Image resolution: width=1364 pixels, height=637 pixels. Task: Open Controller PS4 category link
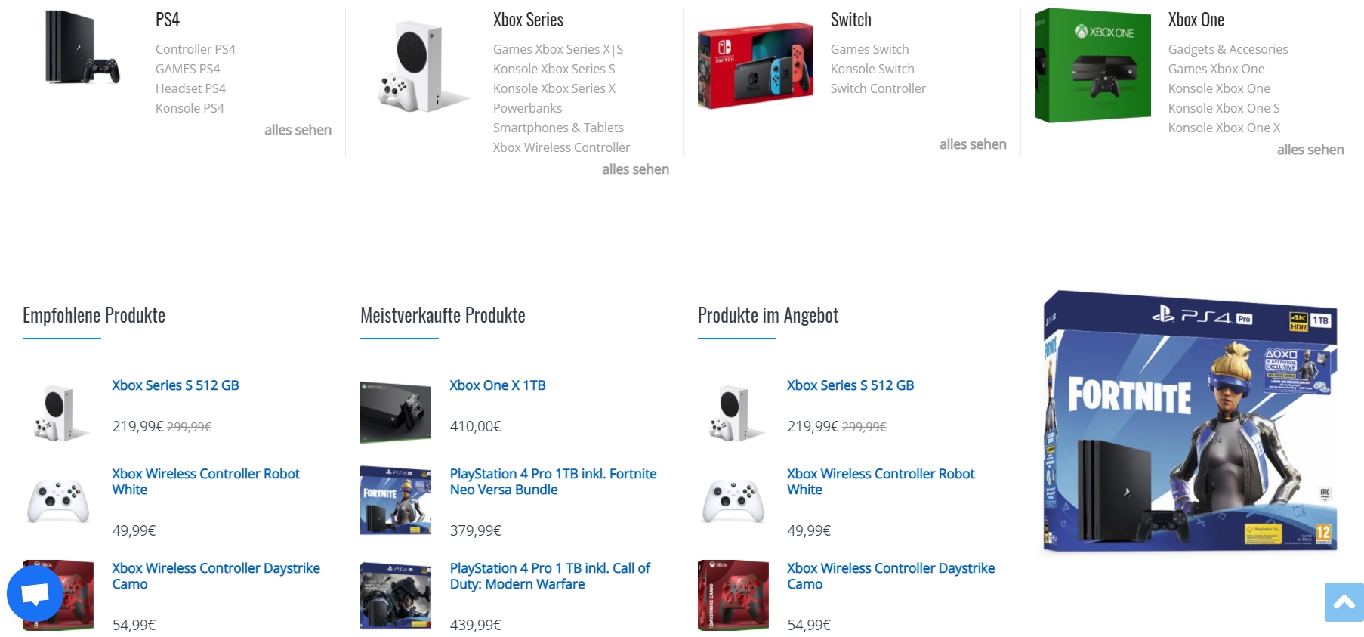[196, 49]
